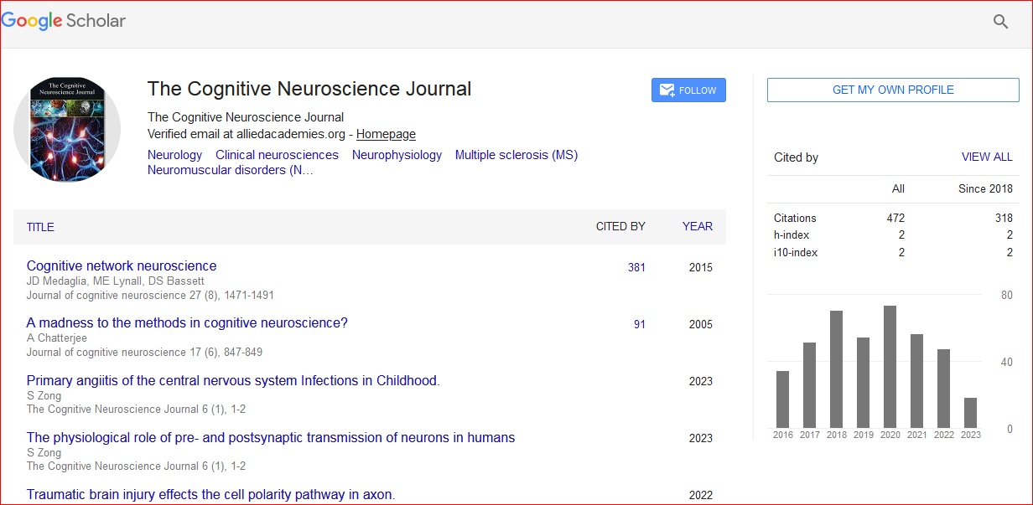The height and width of the screenshot is (505, 1033).
Task: Click the Neurophysiology label
Action: pyautogui.click(x=397, y=155)
